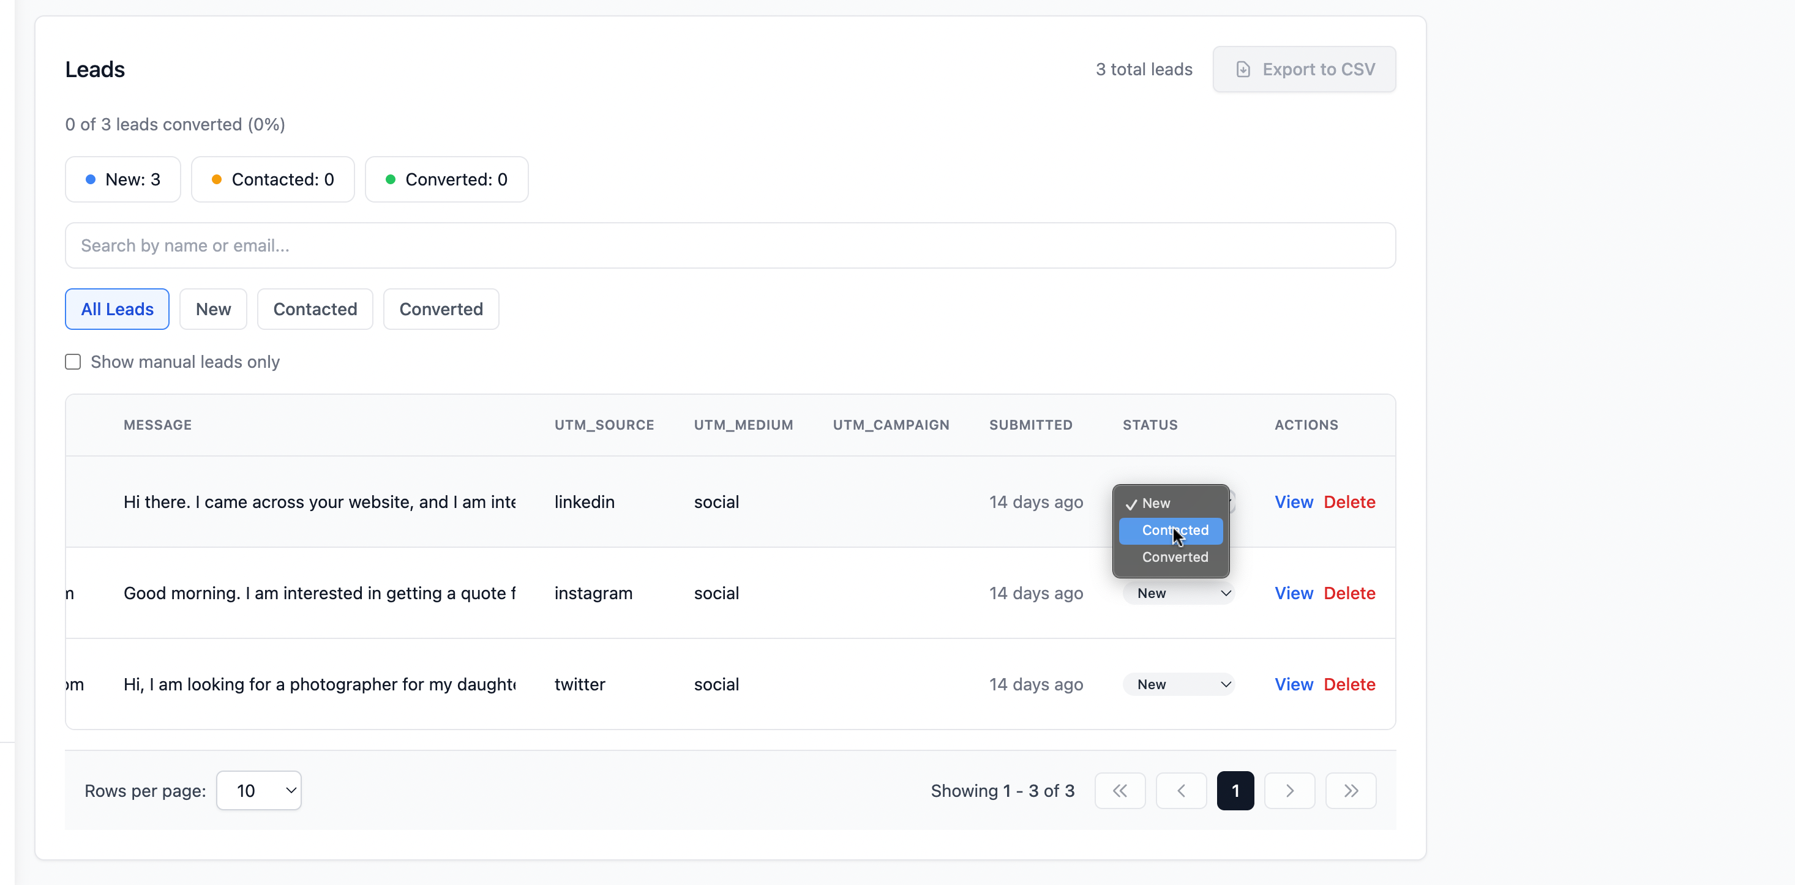Go to the first page with double-left arrows

tap(1120, 790)
